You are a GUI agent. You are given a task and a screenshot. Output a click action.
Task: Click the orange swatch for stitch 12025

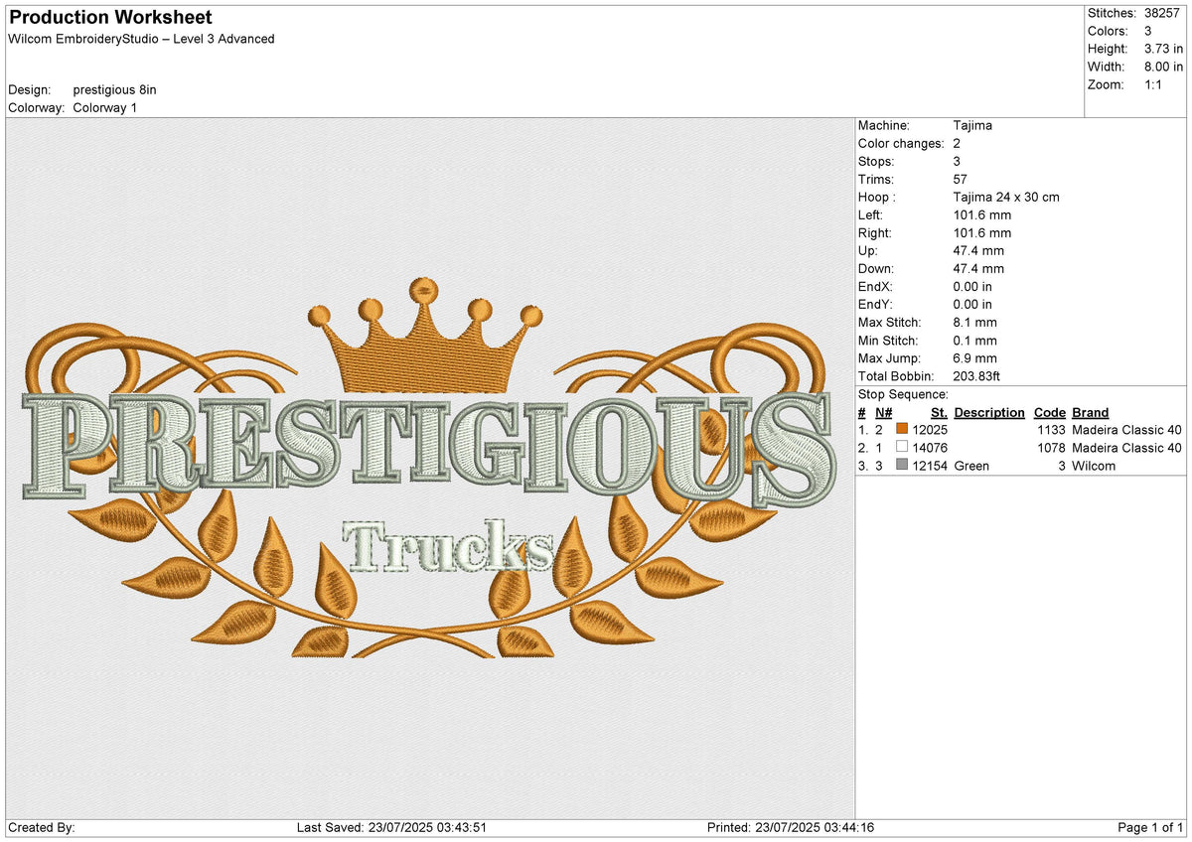(x=902, y=430)
